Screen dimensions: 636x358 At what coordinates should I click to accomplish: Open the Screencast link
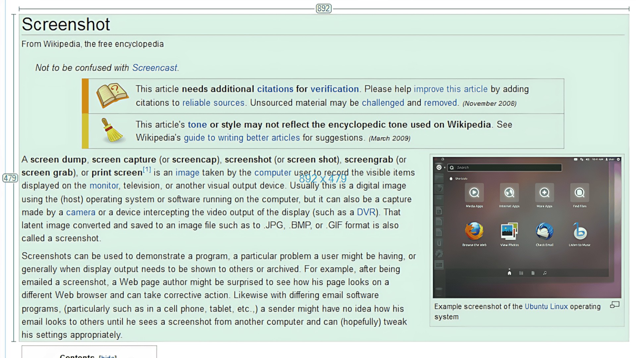click(155, 68)
